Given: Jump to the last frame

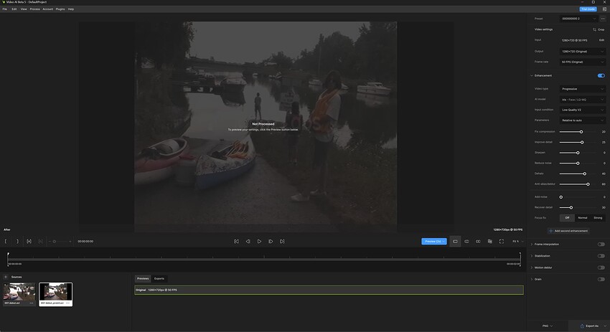Looking at the screenshot, I should click(282, 242).
